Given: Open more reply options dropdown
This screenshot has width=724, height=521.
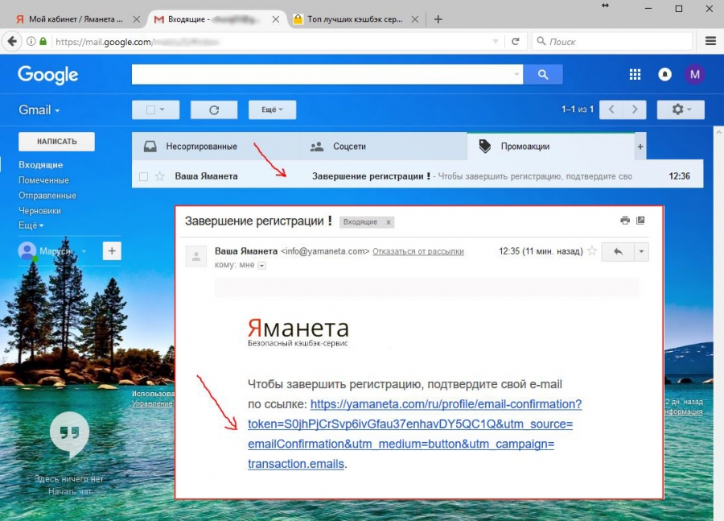Looking at the screenshot, I should pos(641,252).
